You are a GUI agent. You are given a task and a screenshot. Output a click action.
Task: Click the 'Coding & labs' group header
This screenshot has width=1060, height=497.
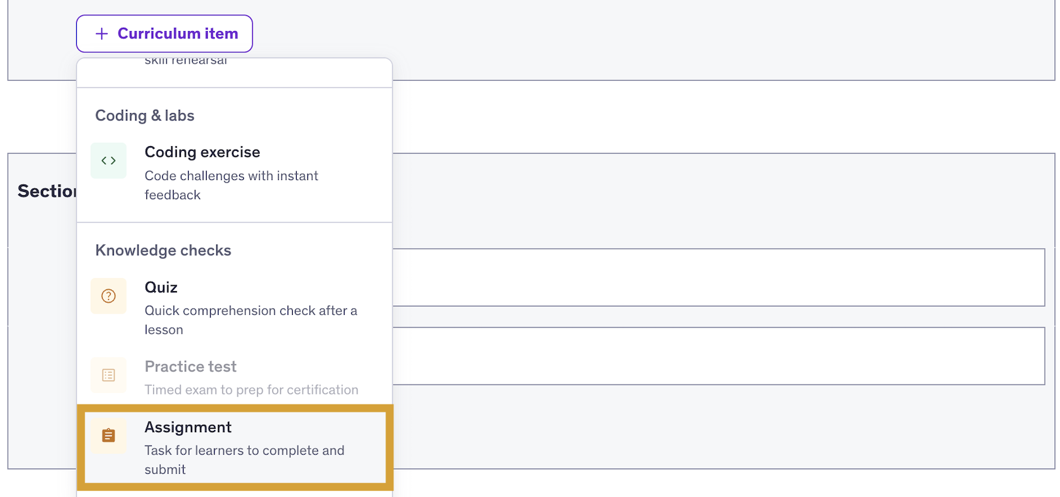[144, 116]
